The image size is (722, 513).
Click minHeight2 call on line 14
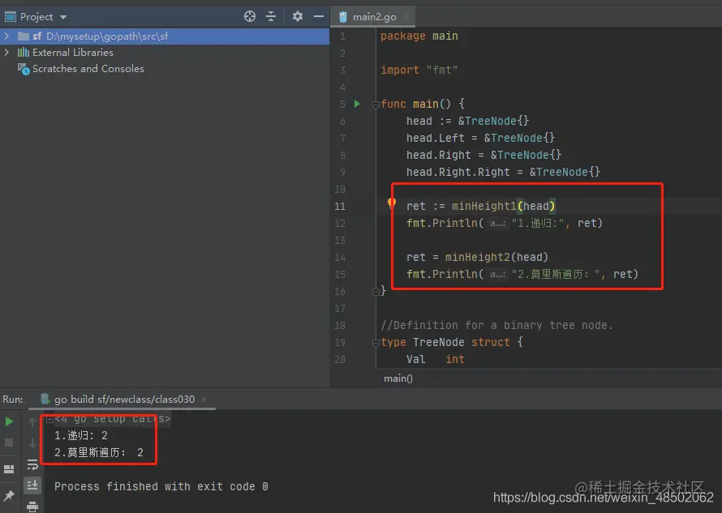[x=477, y=257]
